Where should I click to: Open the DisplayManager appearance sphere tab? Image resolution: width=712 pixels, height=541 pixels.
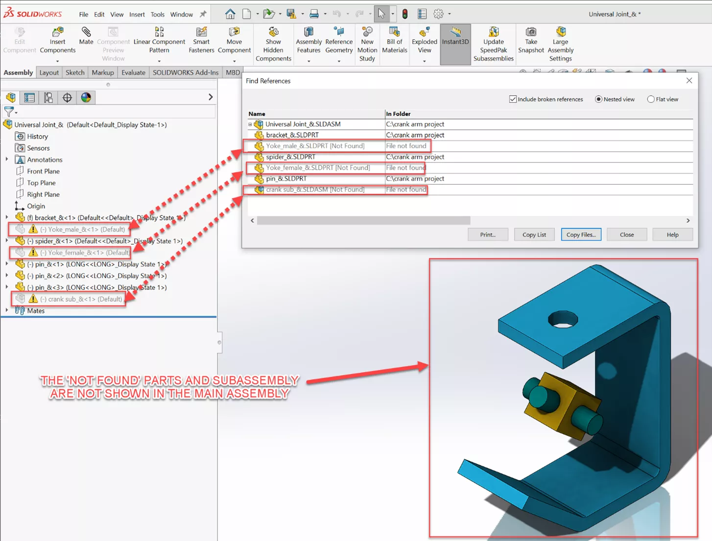[86, 97]
